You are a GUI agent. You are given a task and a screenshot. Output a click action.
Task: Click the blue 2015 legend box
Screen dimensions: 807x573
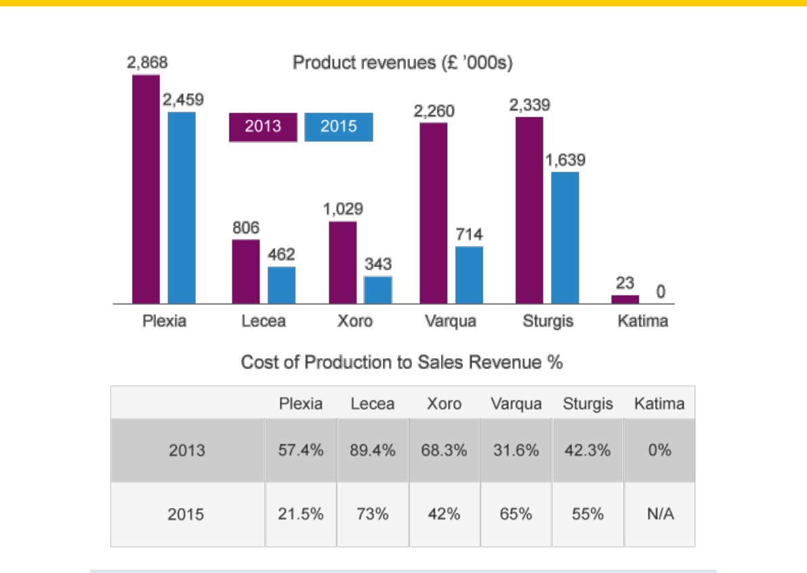[339, 127]
